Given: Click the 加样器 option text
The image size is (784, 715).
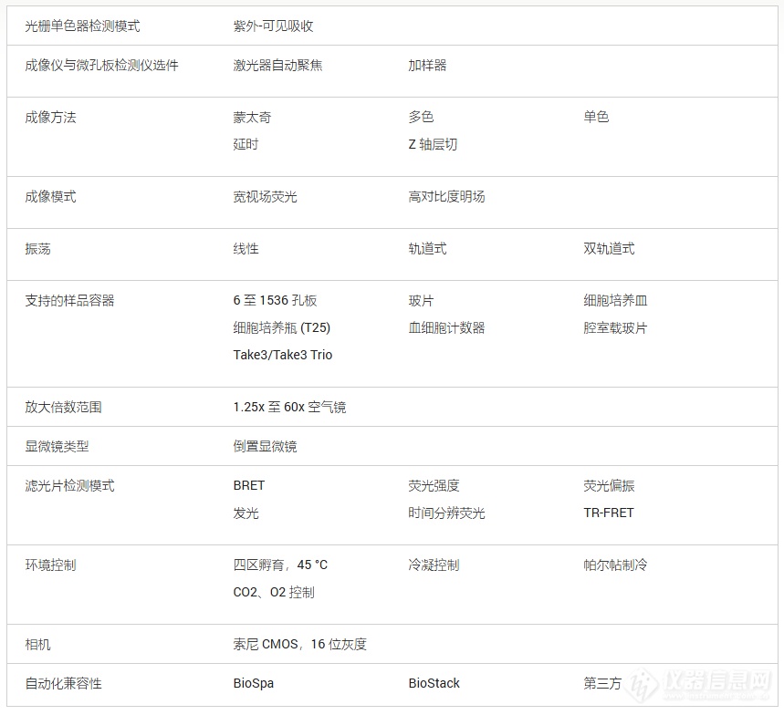Looking at the screenshot, I should tap(427, 66).
